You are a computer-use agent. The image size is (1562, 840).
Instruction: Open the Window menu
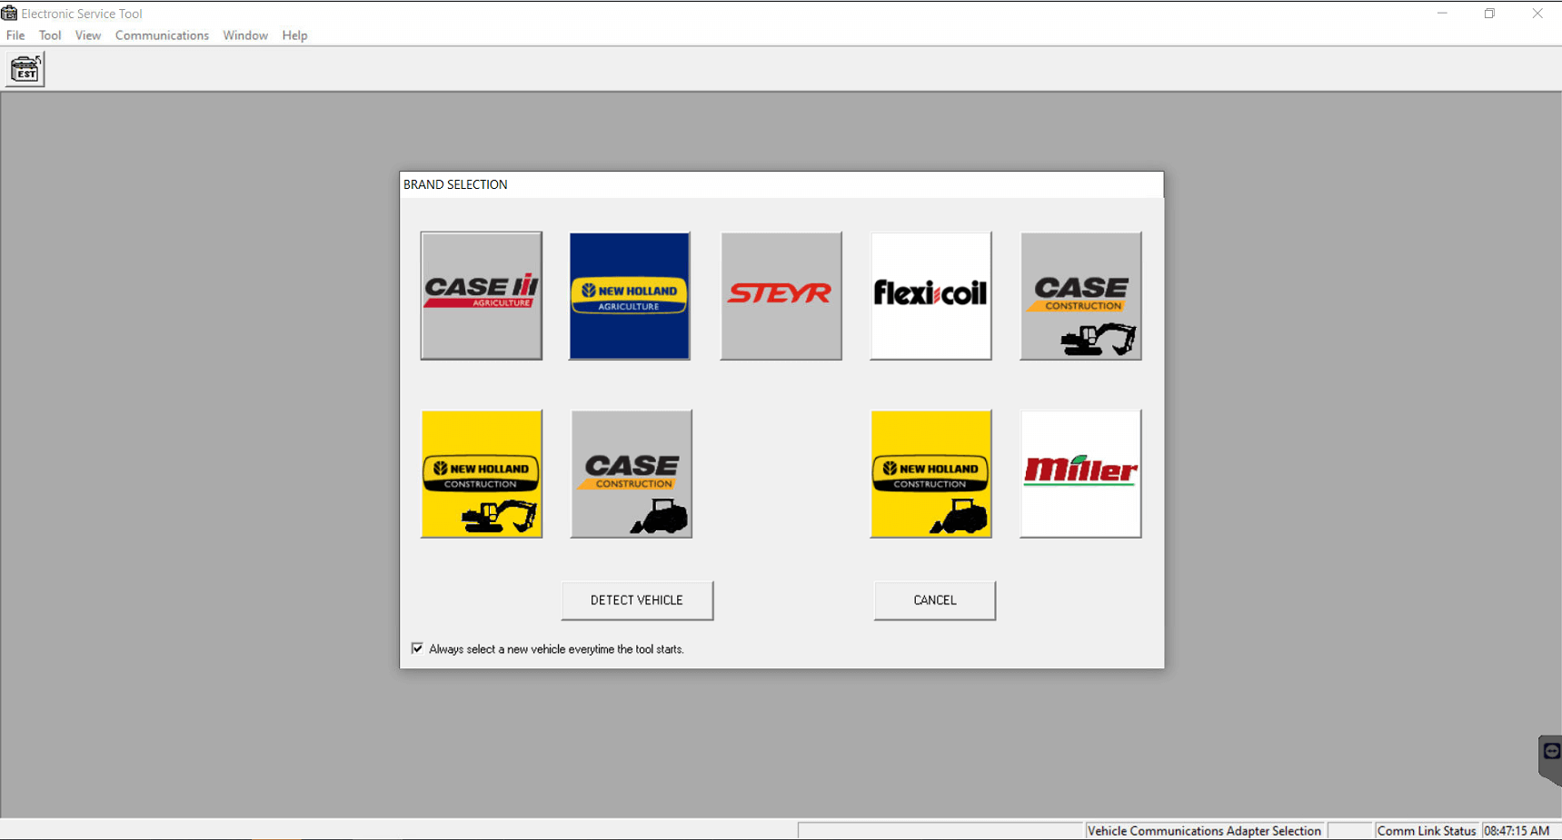[245, 35]
